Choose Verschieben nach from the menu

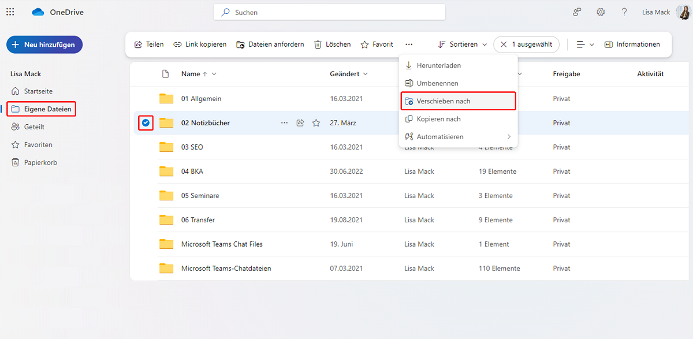[x=458, y=101]
